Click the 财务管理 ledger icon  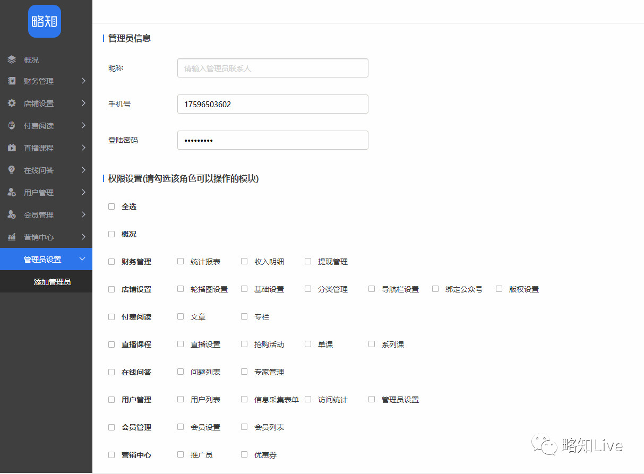tap(12, 81)
